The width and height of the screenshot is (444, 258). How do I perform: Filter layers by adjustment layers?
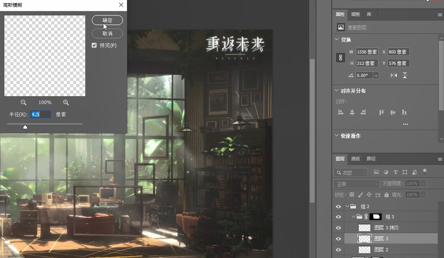386,172
